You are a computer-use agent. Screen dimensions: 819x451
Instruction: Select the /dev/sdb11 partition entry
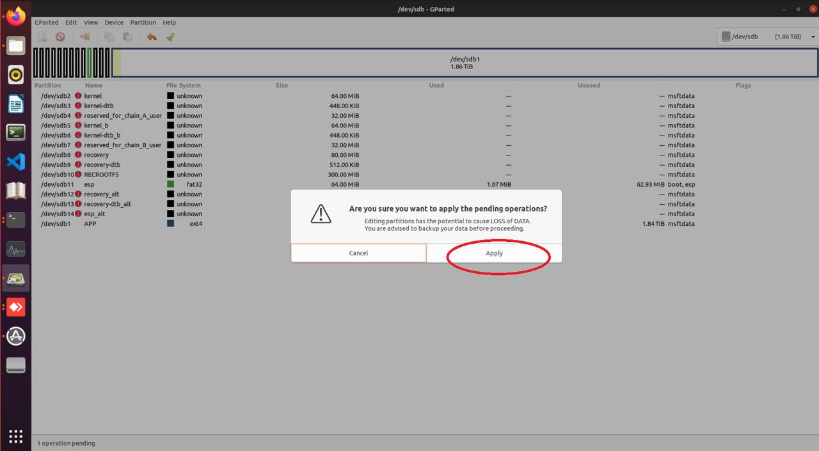[x=425, y=184]
